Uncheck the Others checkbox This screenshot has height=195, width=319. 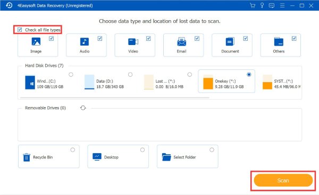[x=294, y=39]
